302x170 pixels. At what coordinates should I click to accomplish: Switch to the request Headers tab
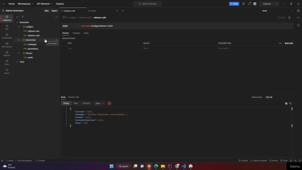click(76, 33)
